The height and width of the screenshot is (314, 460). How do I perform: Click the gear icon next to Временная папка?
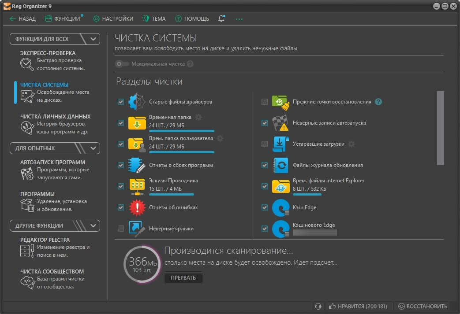(x=198, y=117)
